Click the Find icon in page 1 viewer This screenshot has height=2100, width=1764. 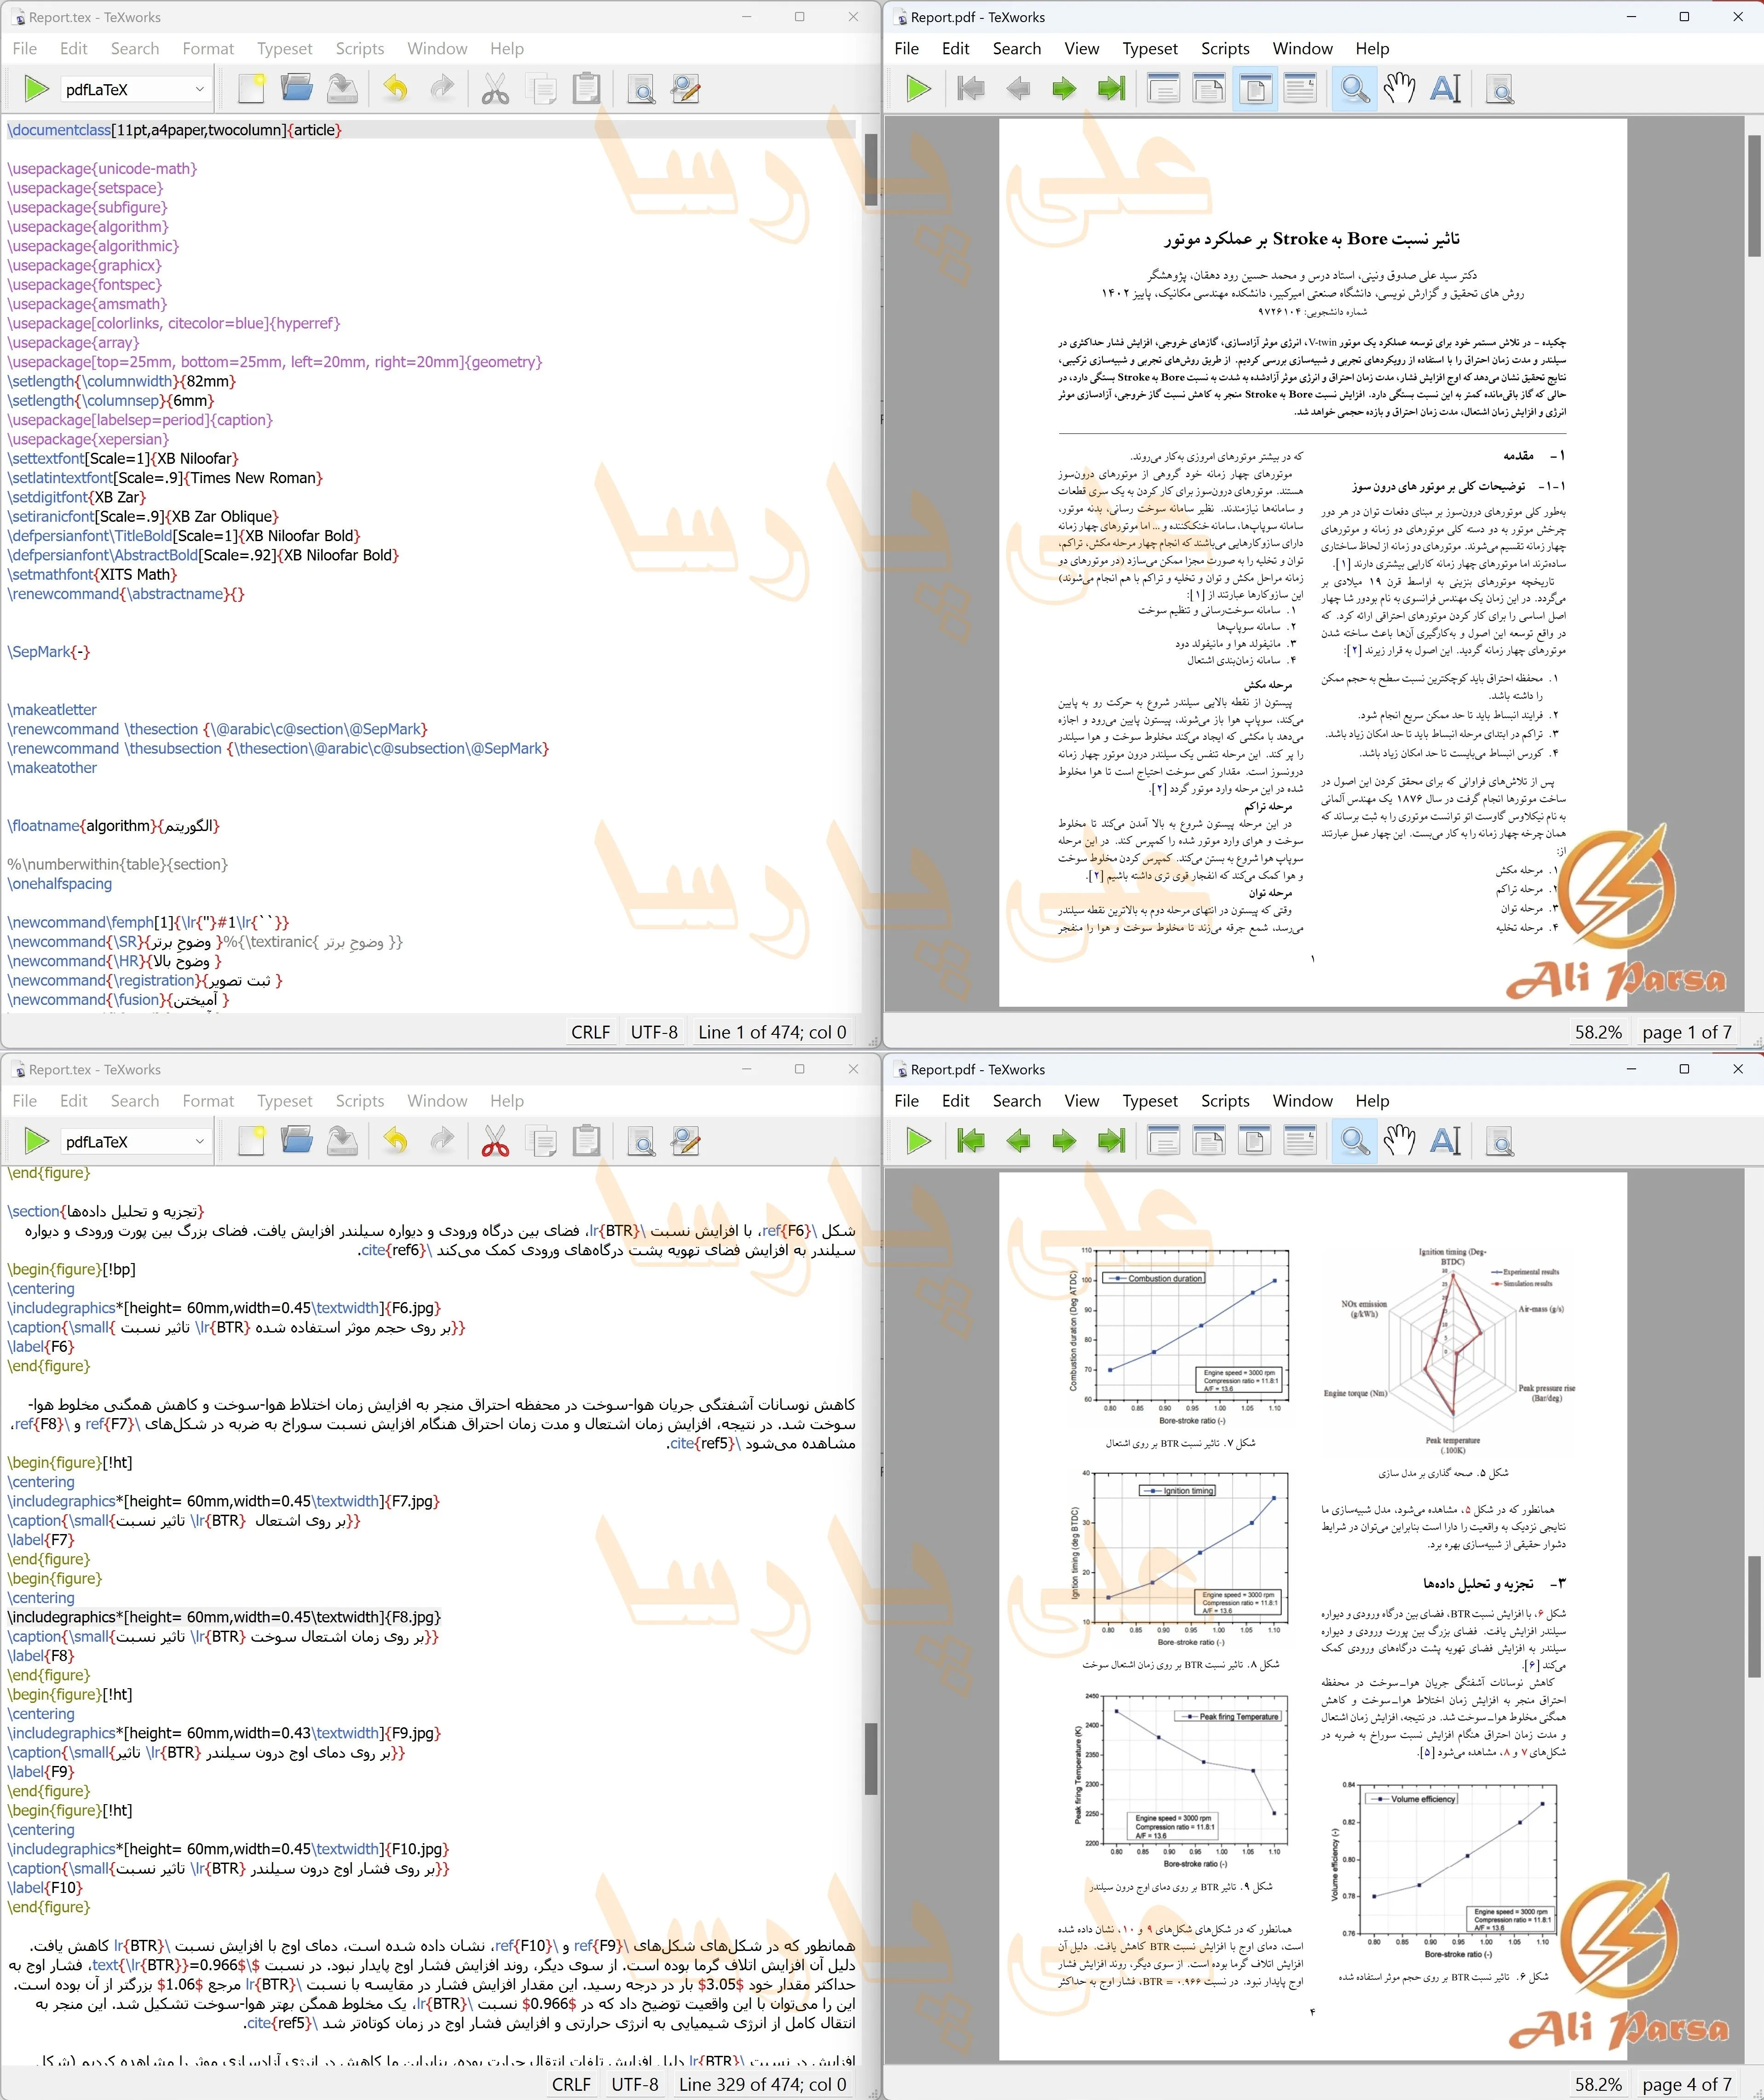[1500, 89]
